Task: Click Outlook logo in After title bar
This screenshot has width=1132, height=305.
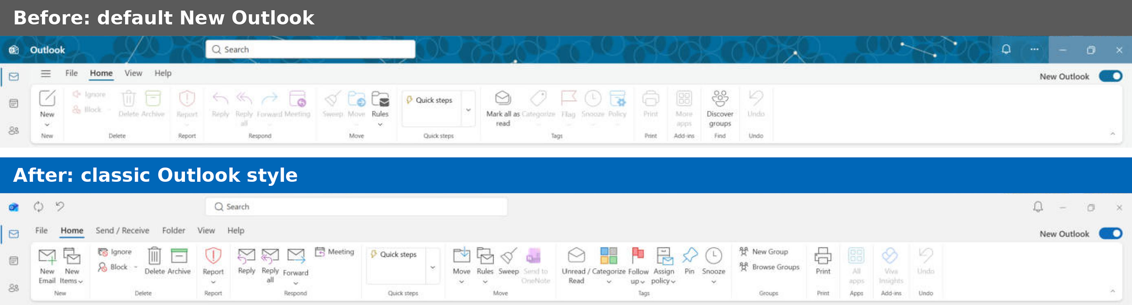Action: coord(13,207)
